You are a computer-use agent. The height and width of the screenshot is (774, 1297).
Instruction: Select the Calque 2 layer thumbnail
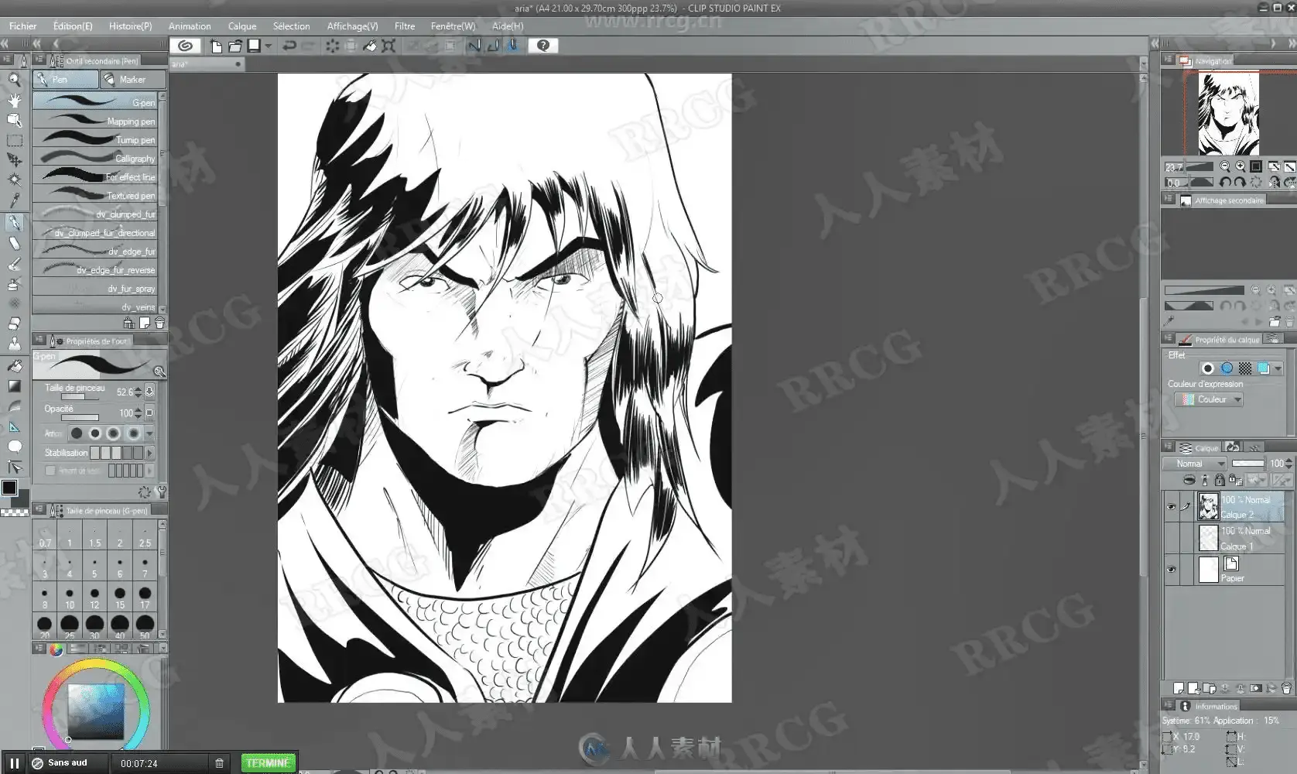tap(1207, 507)
